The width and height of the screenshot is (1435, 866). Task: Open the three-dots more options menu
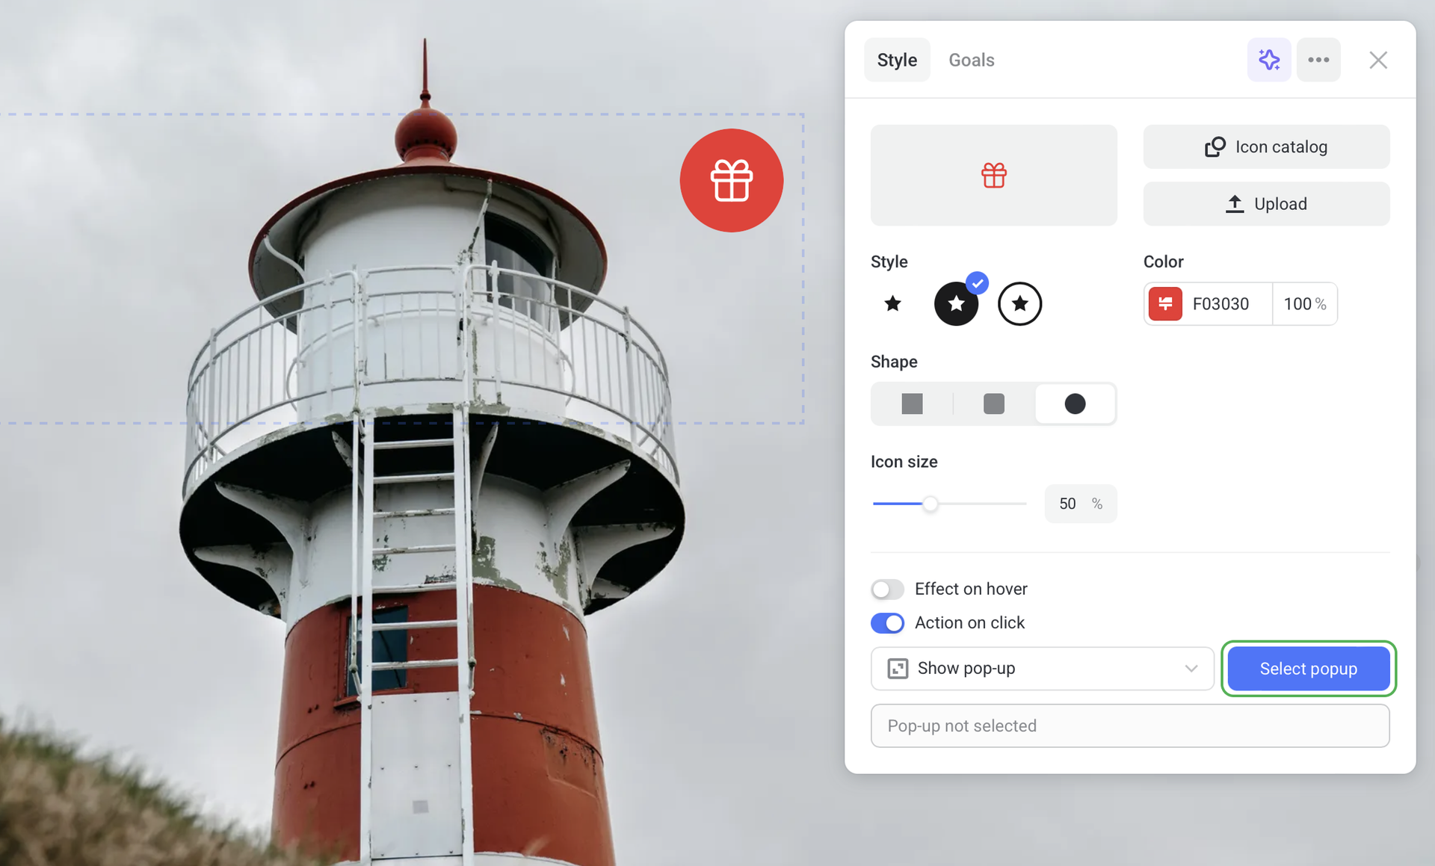(1318, 60)
